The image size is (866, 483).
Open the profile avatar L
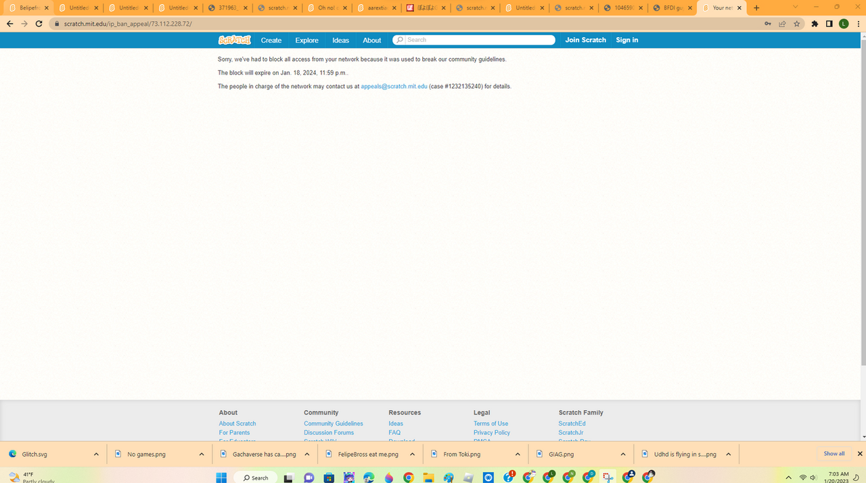click(844, 24)
